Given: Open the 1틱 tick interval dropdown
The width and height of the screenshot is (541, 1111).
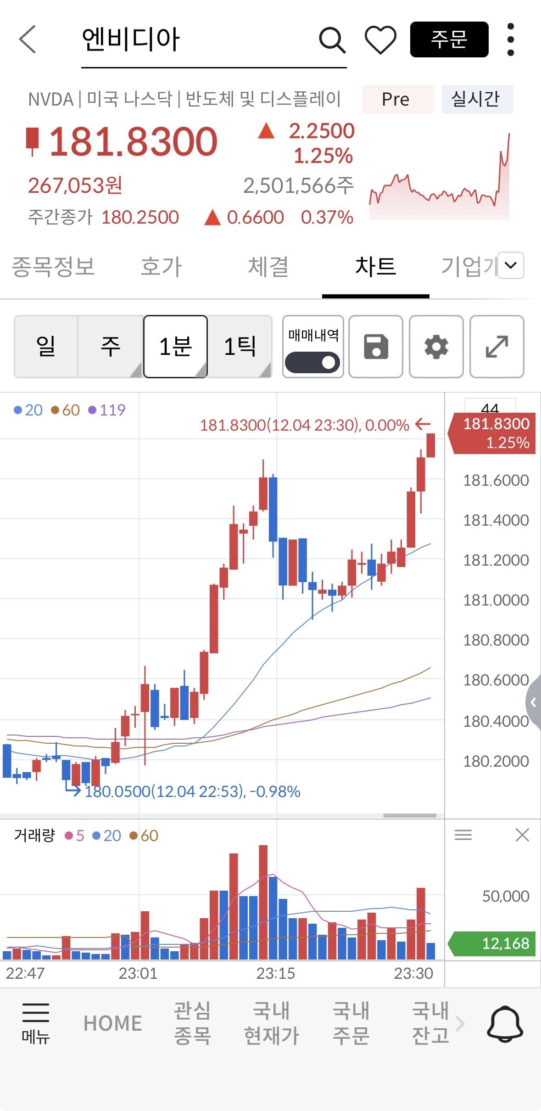Looking at the screenshot, I should coord(240,347).
